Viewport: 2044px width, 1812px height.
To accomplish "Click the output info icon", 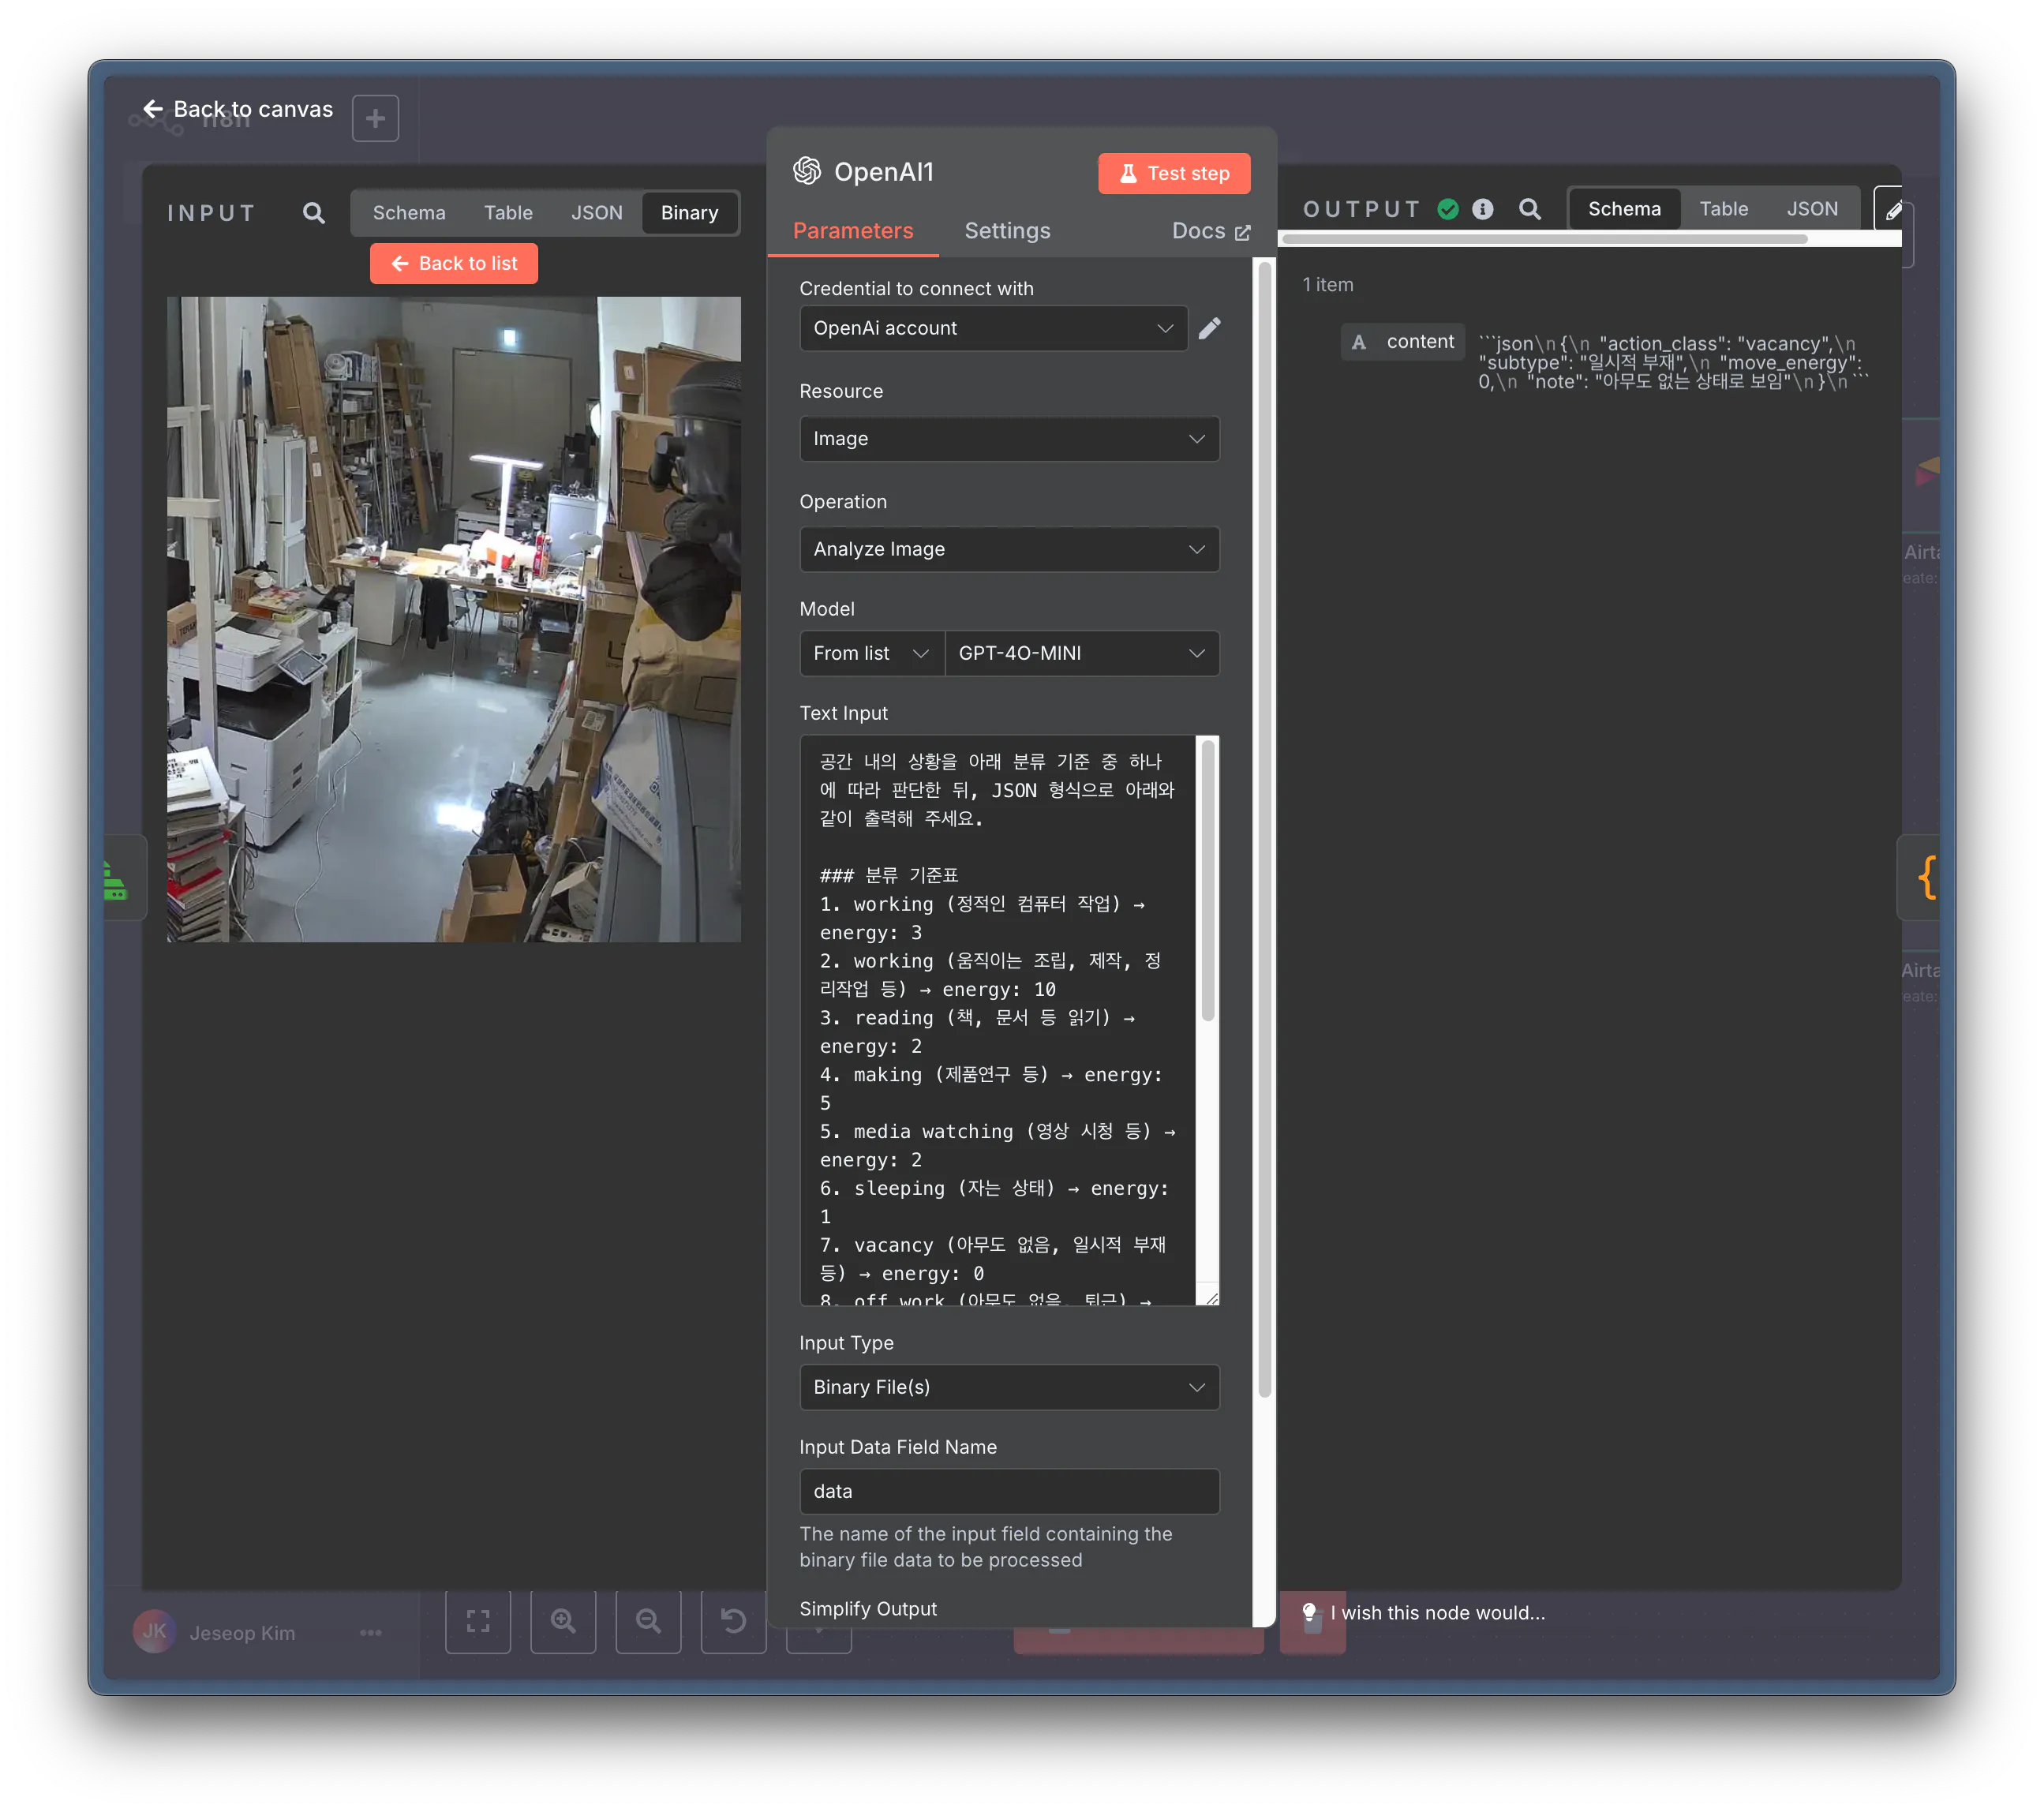I will coord(1482,209).
